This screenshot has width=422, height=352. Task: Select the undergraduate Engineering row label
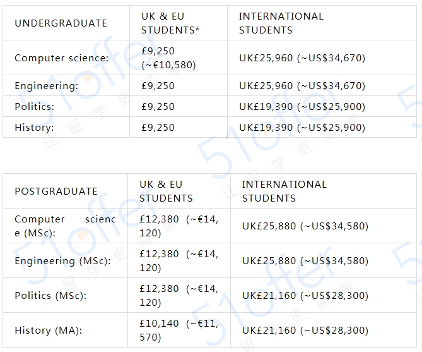pyautogui.click(x=47, y=86)
